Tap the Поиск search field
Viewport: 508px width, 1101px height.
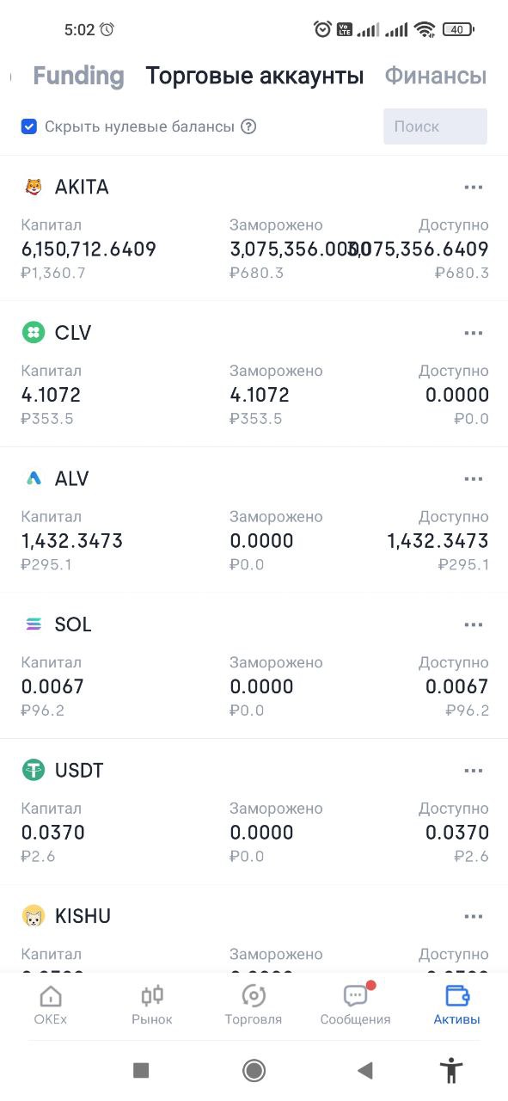point(435,126)
